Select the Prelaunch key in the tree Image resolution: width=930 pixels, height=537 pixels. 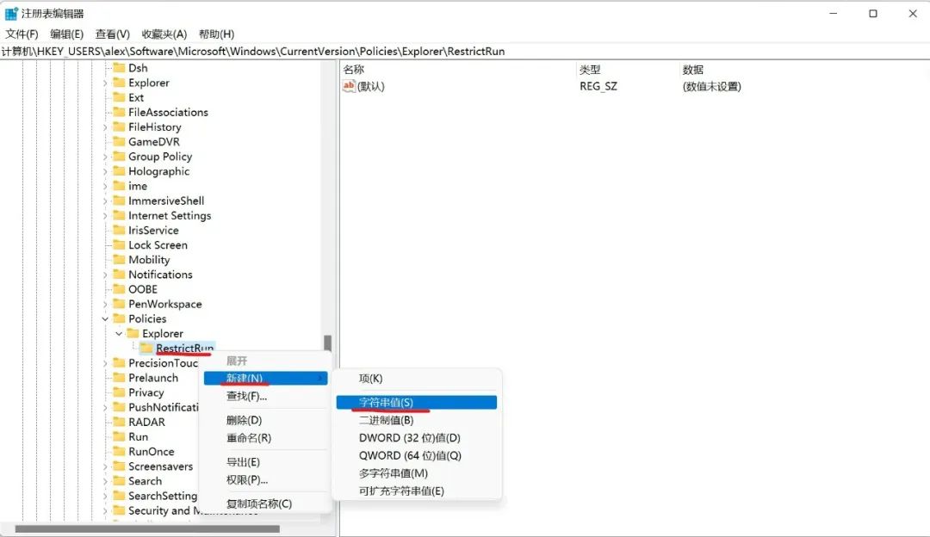[x=153, y=378]
